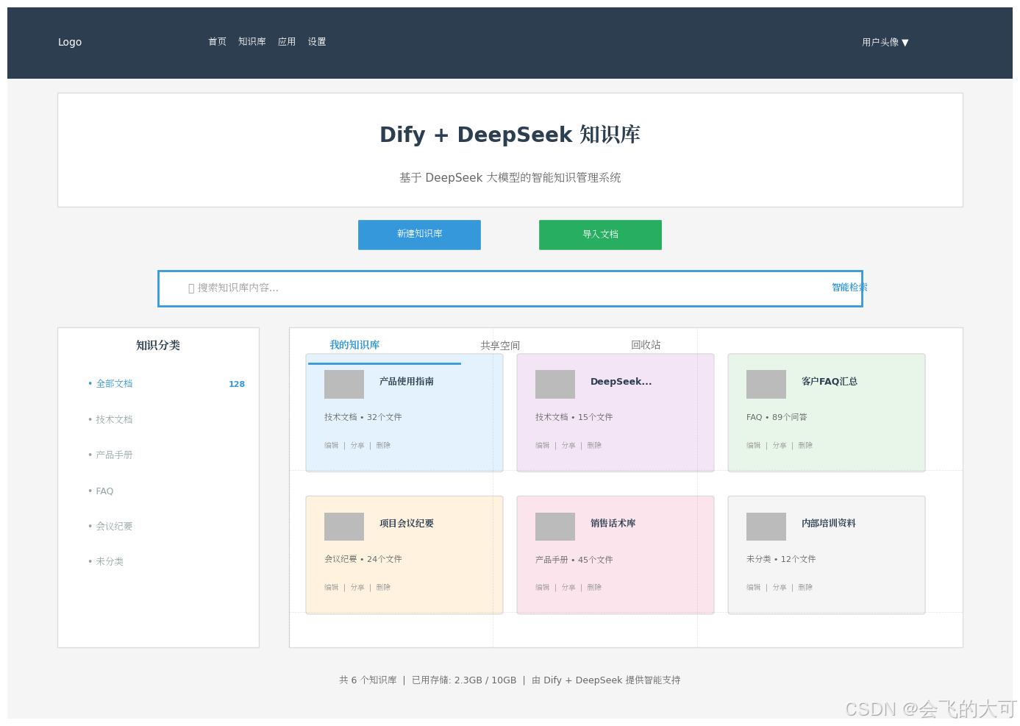
Task: Click 编辑 on the DeepSeek... card
Action: coord(543,446)
